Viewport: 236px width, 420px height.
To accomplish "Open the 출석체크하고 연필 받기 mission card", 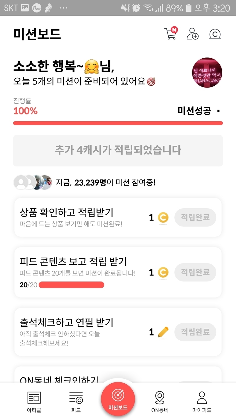I will click(80, 332).
